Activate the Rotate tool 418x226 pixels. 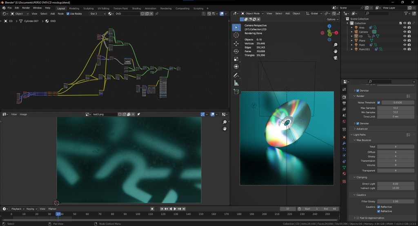[x=236, y=51]
